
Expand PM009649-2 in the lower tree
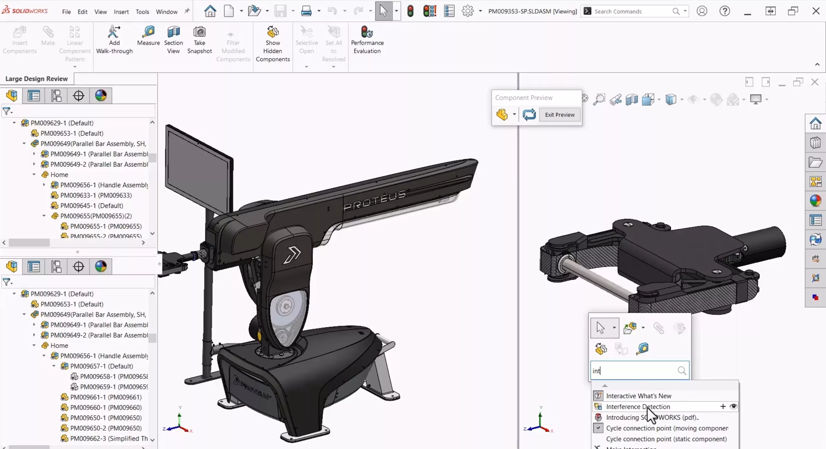(x=34, y=335)
